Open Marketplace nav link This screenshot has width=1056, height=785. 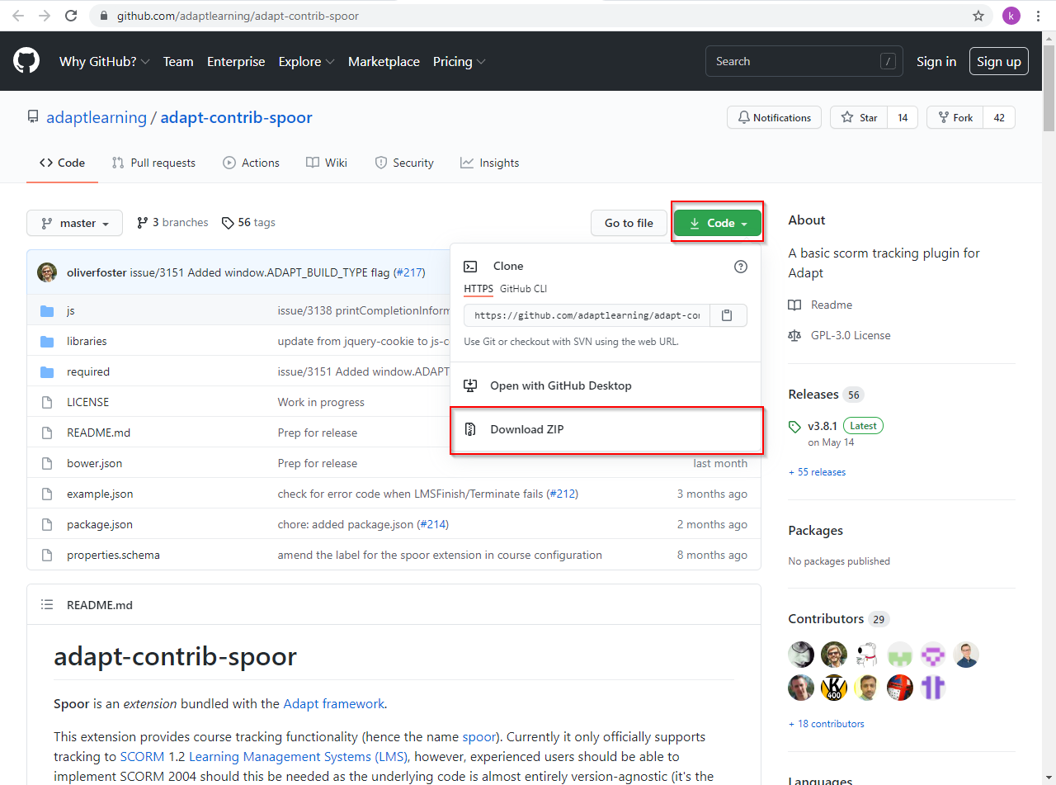[x=384, y=61]
